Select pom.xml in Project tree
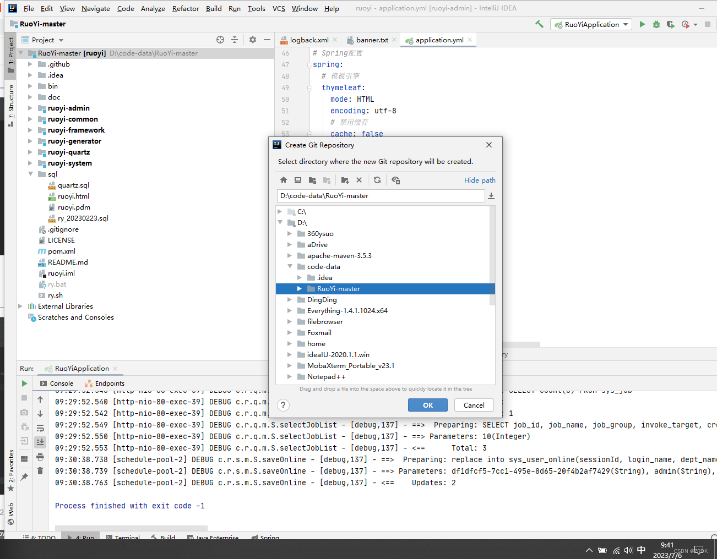The image size is (717, 559). pos(61,251)
